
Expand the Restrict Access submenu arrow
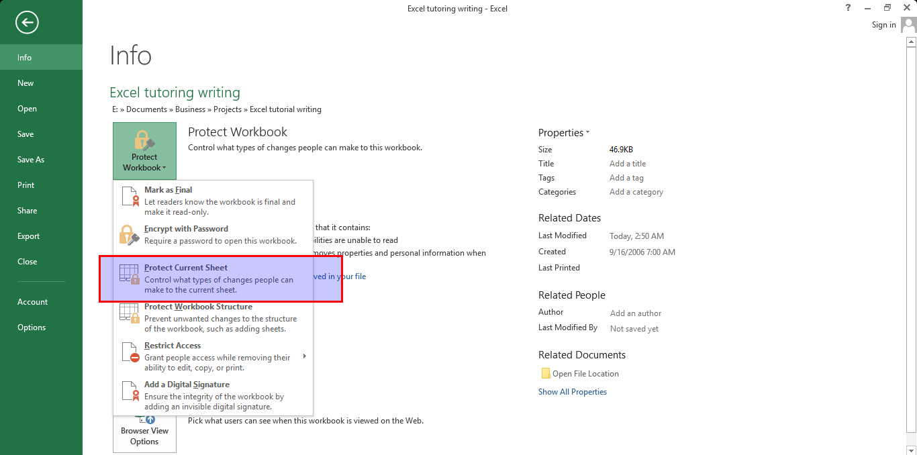point(304,356)
